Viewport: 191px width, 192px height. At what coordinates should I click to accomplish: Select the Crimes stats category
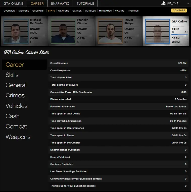(x=15, y=95)
